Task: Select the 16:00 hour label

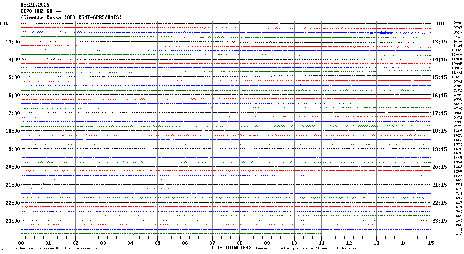Action: [13, 96]
